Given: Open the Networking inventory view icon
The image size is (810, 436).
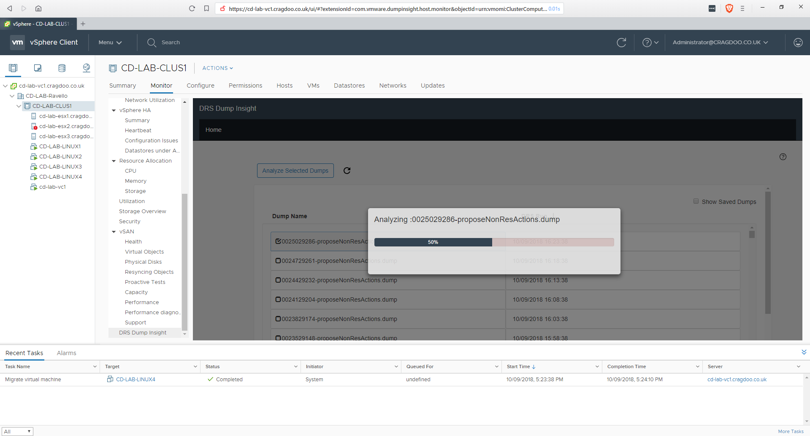Looking at the screenshot, I should (x=87, y=68).
